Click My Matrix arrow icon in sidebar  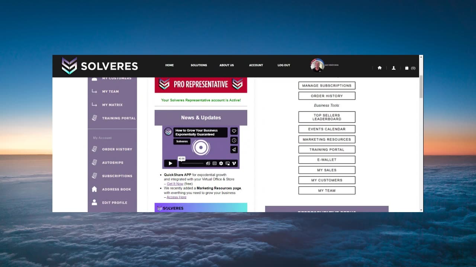pyautogui.click(x=94, y=105)
